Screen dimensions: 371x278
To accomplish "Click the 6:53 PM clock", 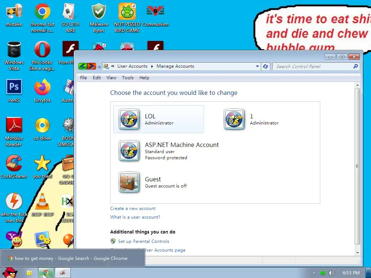I will pos(351,273).
